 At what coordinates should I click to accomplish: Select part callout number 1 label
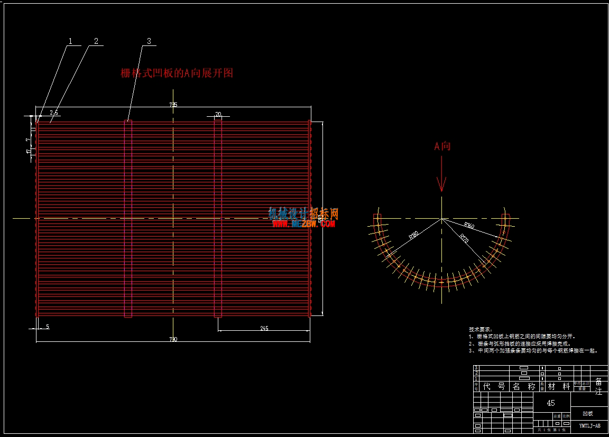70,41
